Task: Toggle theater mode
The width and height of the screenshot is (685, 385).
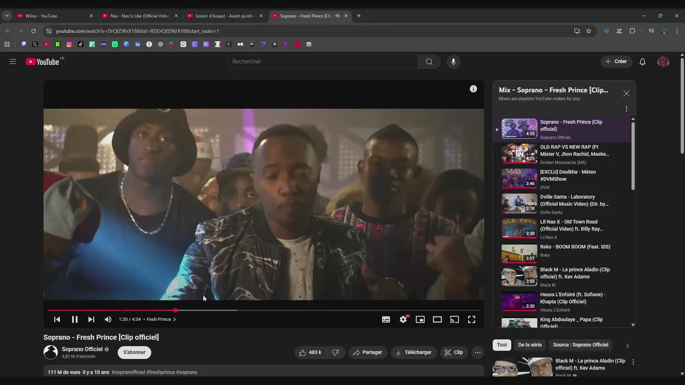Action: pos(437,319)
